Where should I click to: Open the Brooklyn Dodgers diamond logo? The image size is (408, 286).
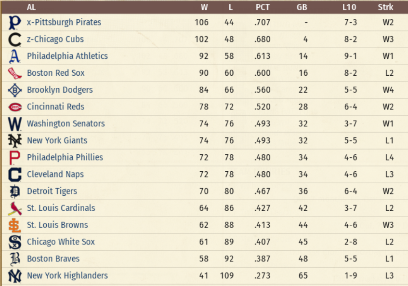tap(14, 90)
